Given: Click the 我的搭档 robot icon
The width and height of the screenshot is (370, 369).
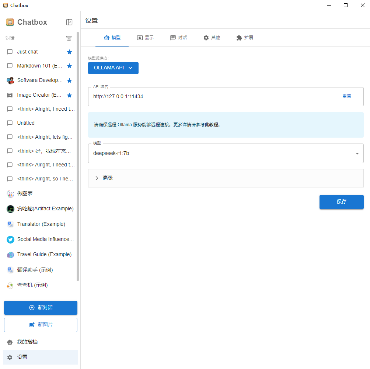Looking at the screenshot, I should click(10, 342).
